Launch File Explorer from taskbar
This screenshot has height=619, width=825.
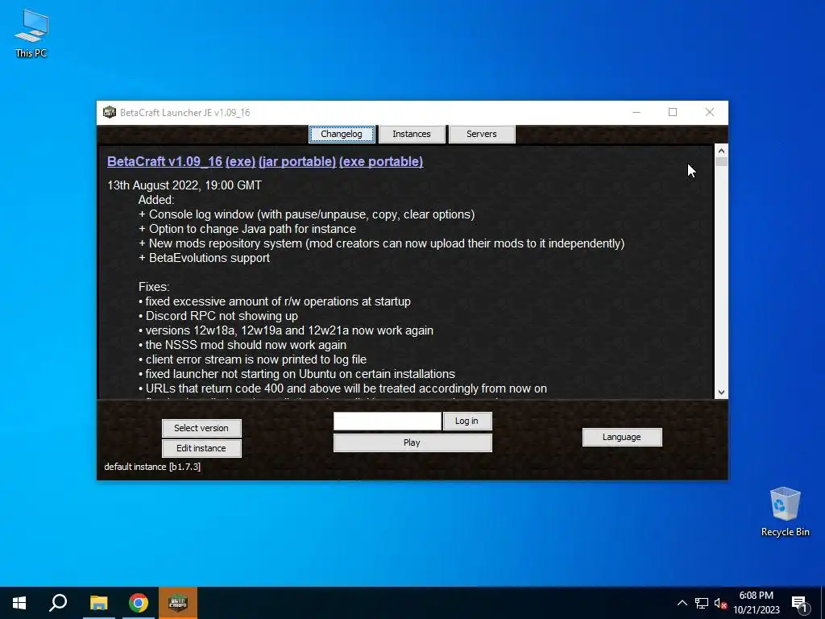point(98,603)
